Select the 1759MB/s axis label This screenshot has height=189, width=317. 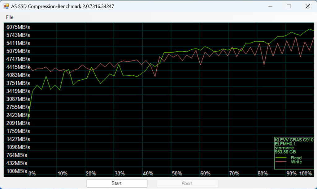pos(18,131)
